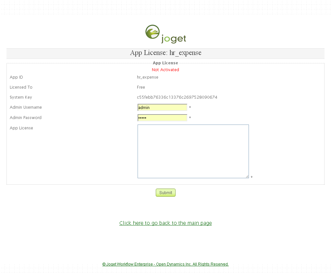Select the System Key value text
The image size is (331, 273).
point(177,97)
